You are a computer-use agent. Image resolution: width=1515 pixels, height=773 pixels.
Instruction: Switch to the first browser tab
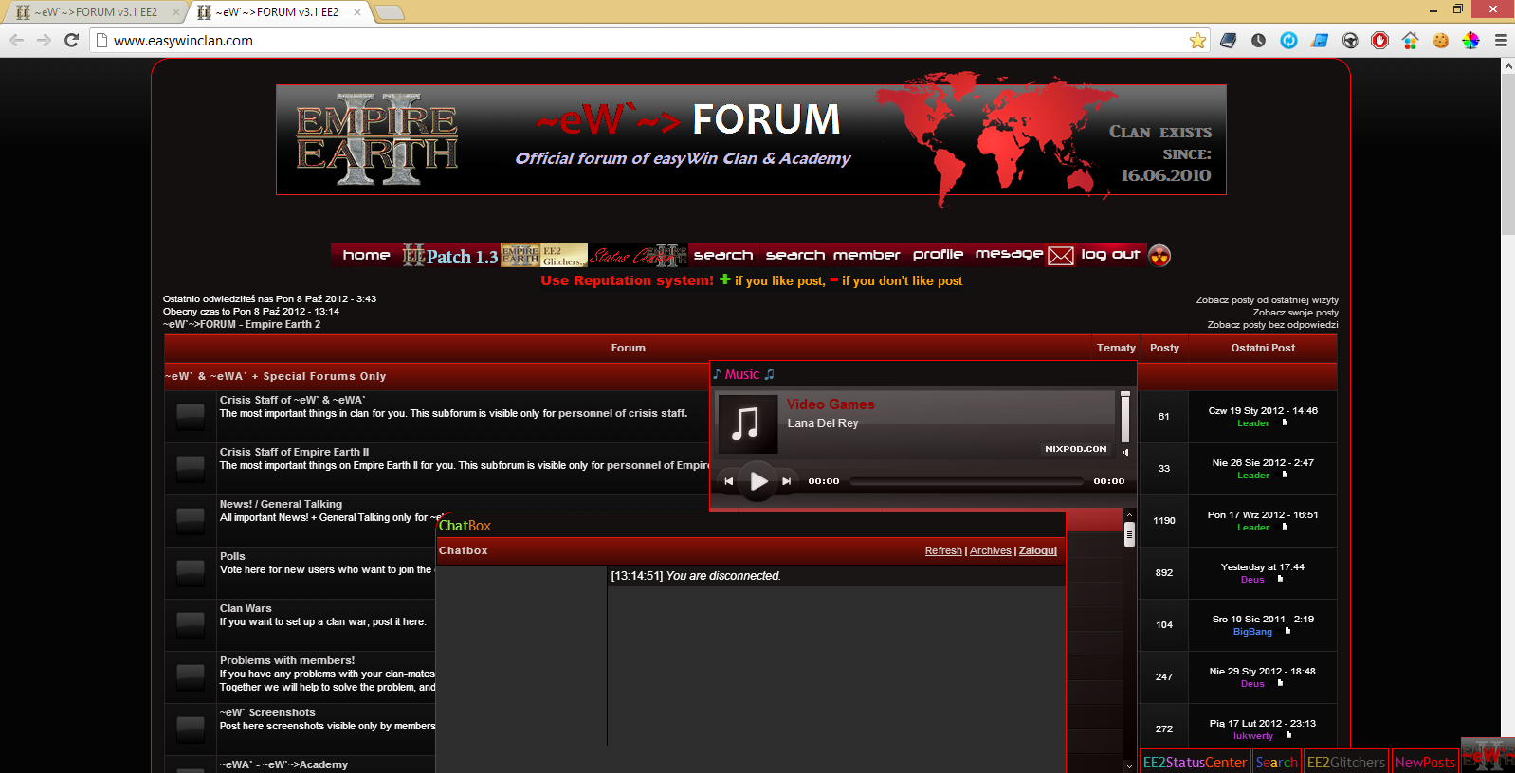95,12
